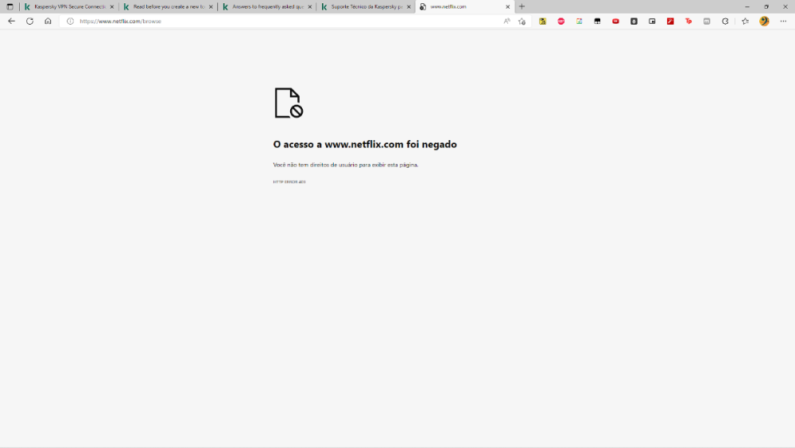Viewport: 795px width, 448px height.
Task: Switch to Read before you create tab
Action: coord(169,6)
